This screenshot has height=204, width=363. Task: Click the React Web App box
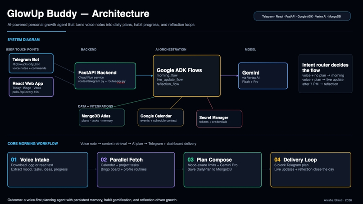[x=31, y=87]
